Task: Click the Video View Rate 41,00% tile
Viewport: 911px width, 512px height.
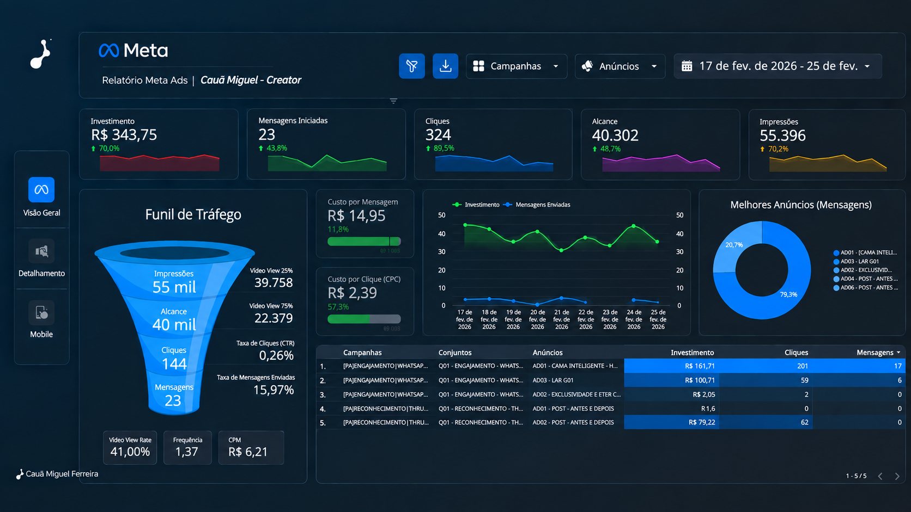Action: (130, 448)
